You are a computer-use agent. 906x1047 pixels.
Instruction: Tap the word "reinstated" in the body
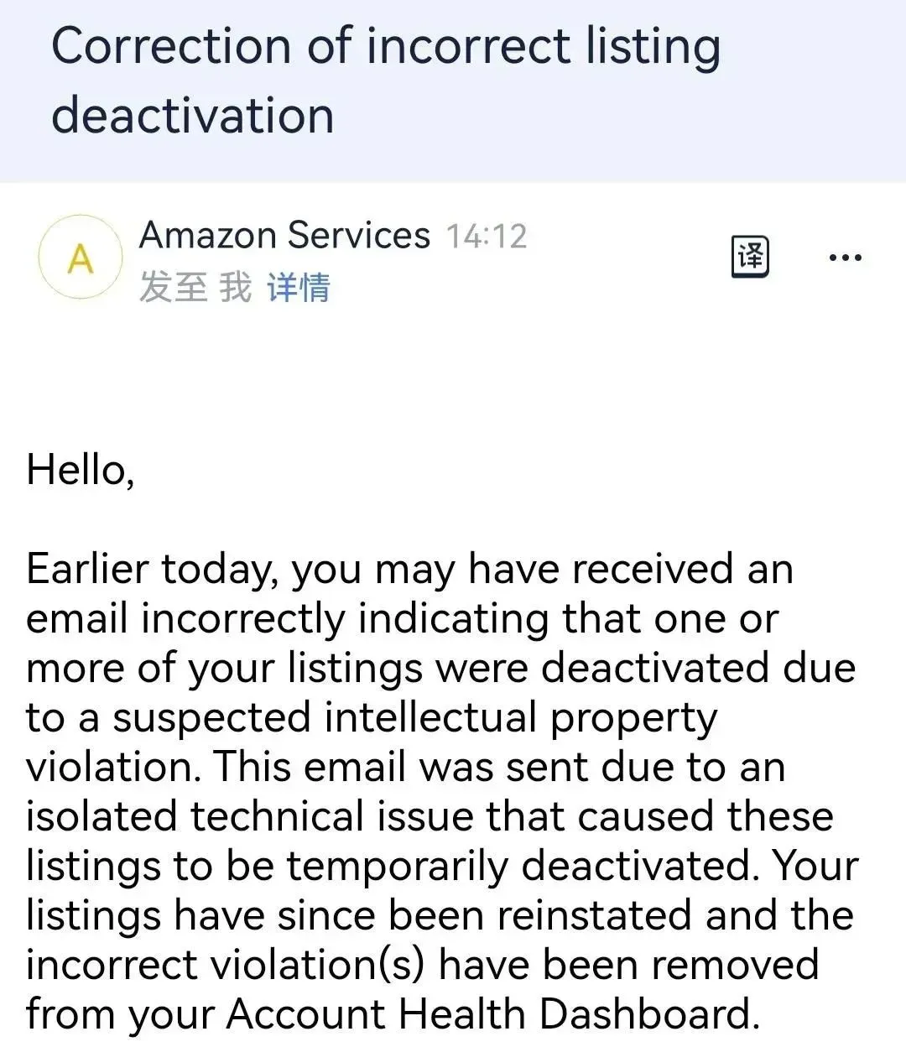click(x=594, y=914)
